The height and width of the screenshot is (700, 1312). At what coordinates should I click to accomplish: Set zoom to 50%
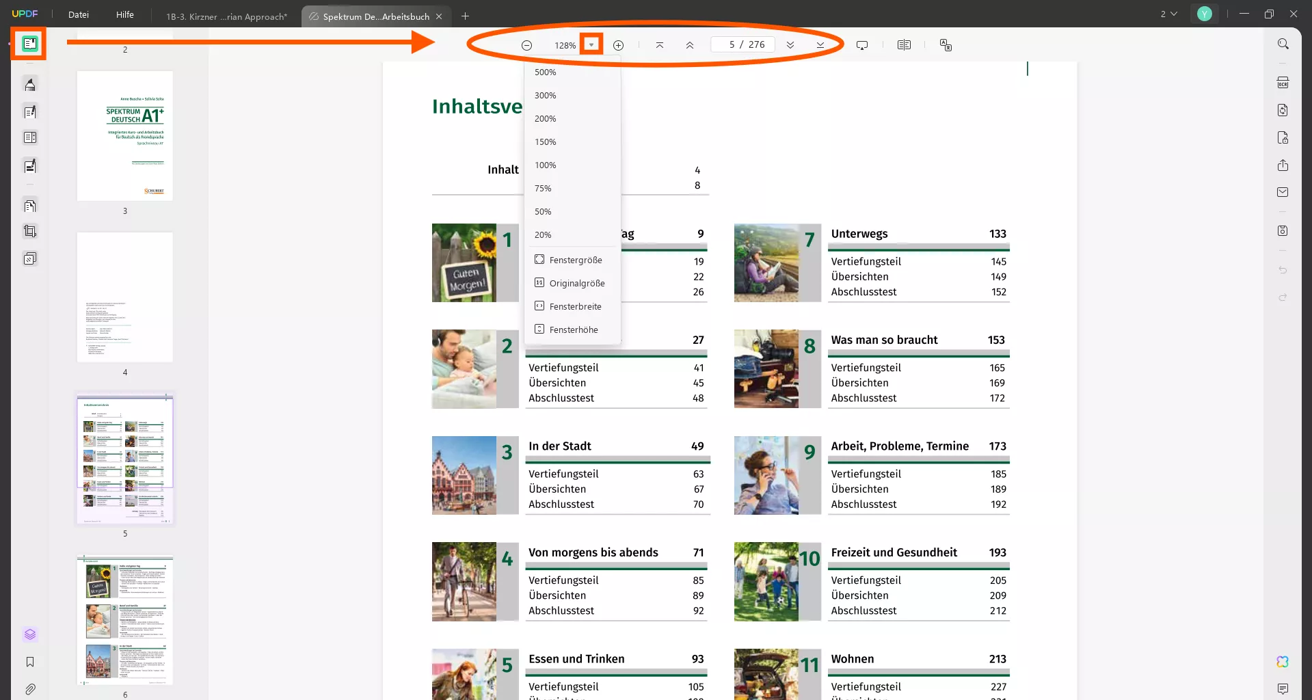[x=573, y=211]
